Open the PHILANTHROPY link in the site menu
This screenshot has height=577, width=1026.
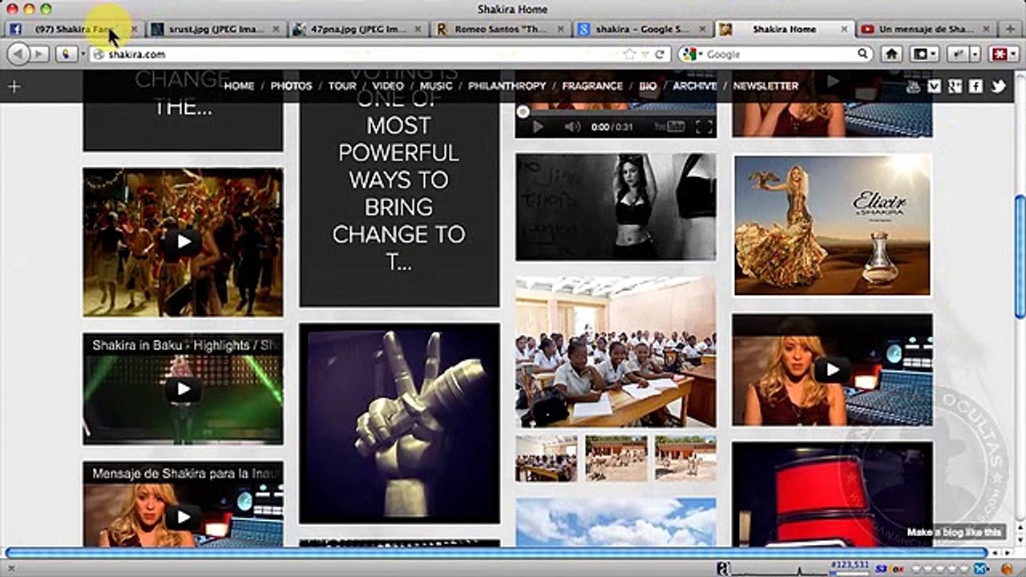tap(507, 86)
